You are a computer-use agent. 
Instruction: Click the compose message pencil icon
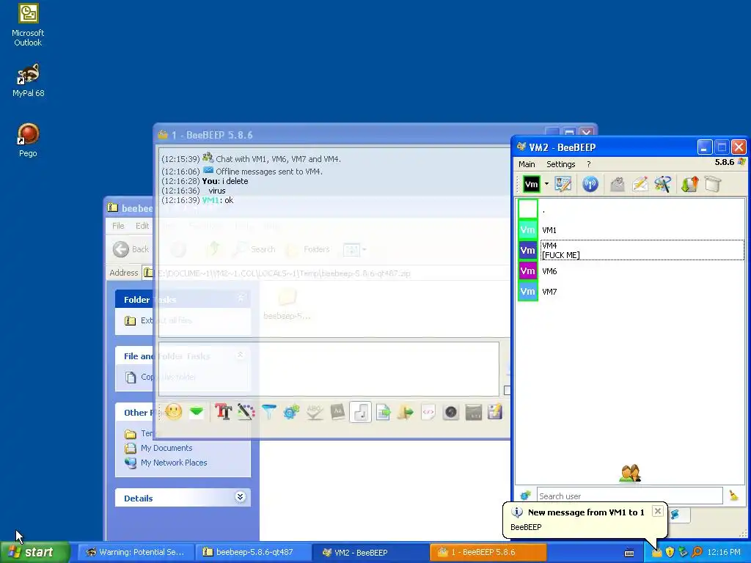click(x=640, y=184)
